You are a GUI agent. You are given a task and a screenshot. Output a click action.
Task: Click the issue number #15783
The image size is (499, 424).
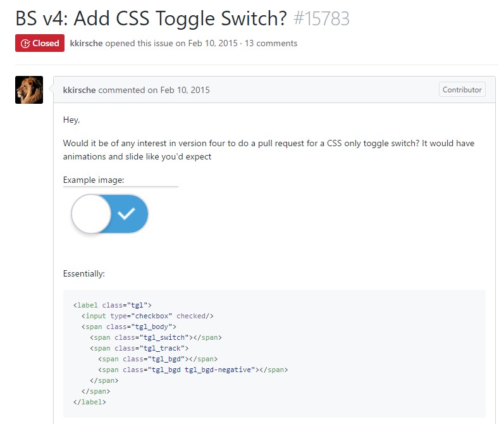point(321,18)
